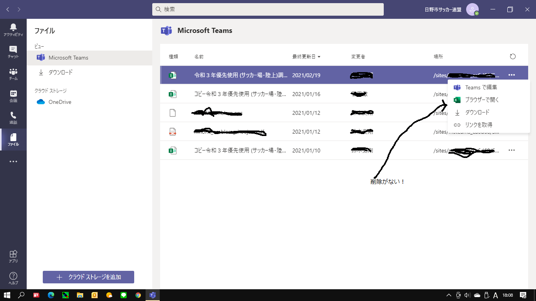This screenshot has height=301, width=536.
Task: Open OneDrive cloud icon in system tray
Action: click(477, 295)
